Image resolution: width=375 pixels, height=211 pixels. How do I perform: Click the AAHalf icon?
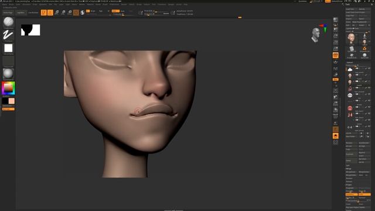pos(336,49)
